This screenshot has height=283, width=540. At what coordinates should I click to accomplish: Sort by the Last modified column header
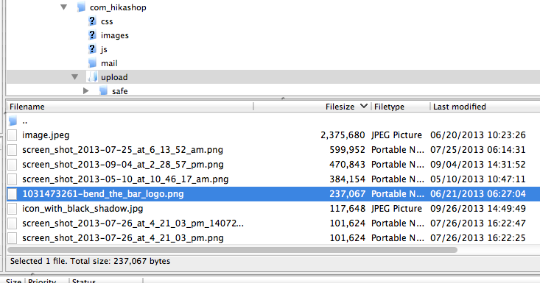pos(485,107)
